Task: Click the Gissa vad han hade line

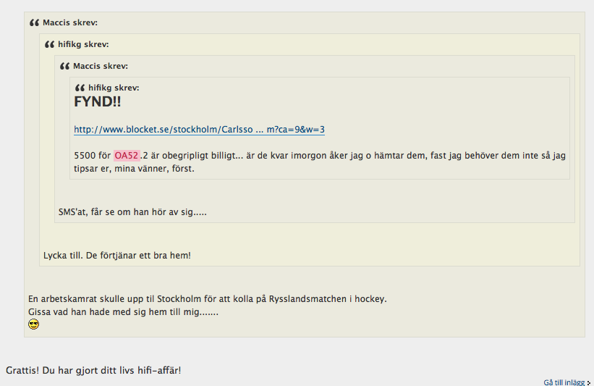Action: click(x=123, y=312)
